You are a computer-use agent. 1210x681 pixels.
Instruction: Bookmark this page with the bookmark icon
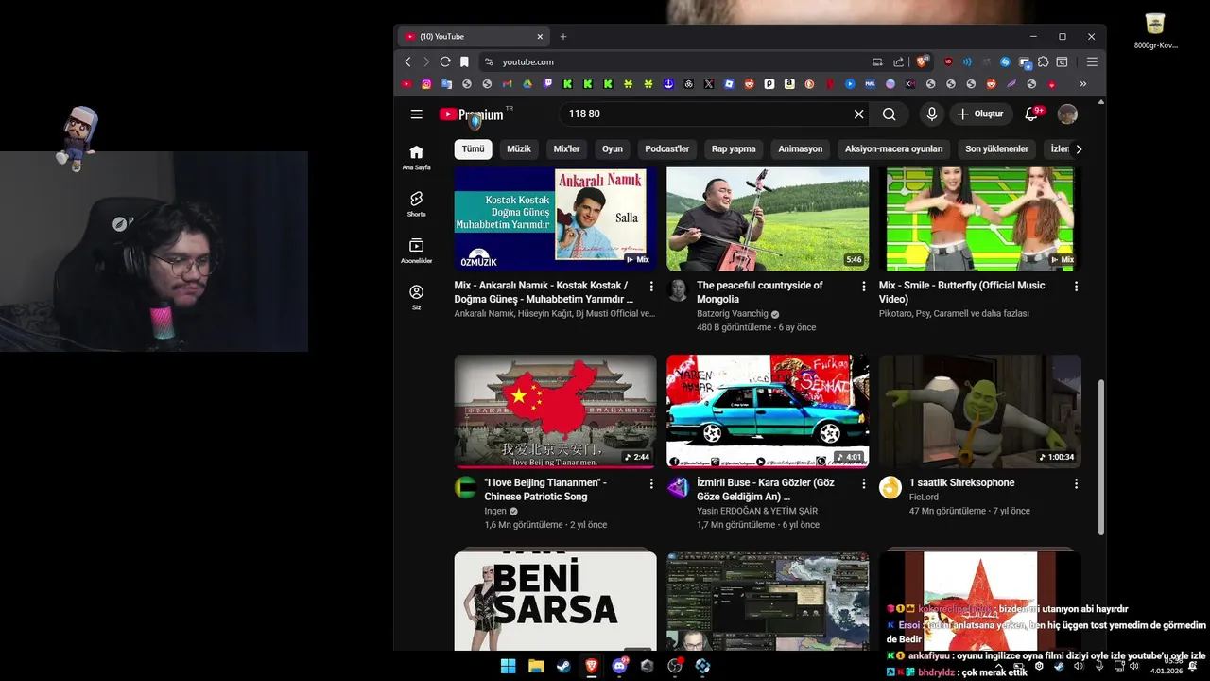coord(464,61)
